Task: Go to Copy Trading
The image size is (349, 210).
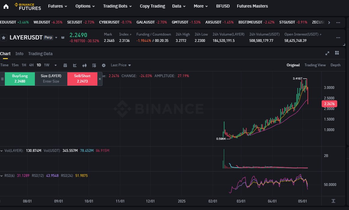Action: pyautogui.click(x=152, y=6)
